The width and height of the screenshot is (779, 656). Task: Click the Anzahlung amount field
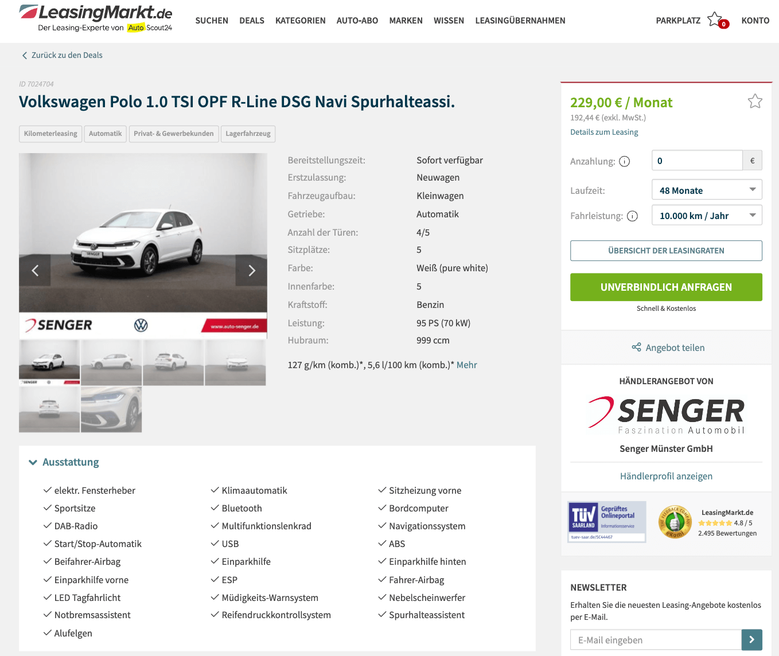point(697,161)
